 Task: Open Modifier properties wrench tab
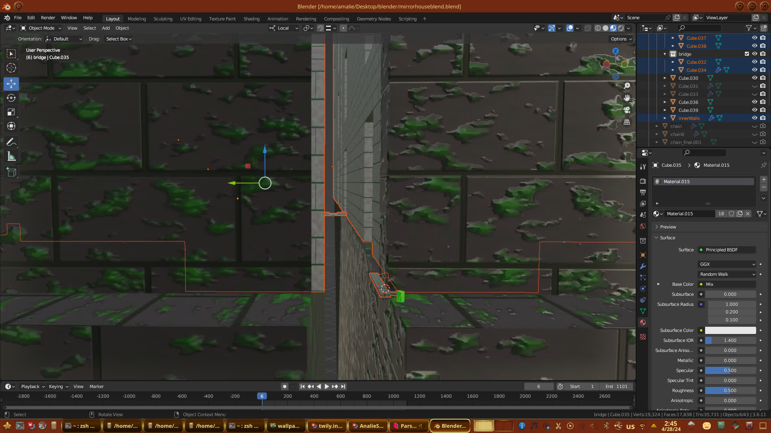point(643,266)
